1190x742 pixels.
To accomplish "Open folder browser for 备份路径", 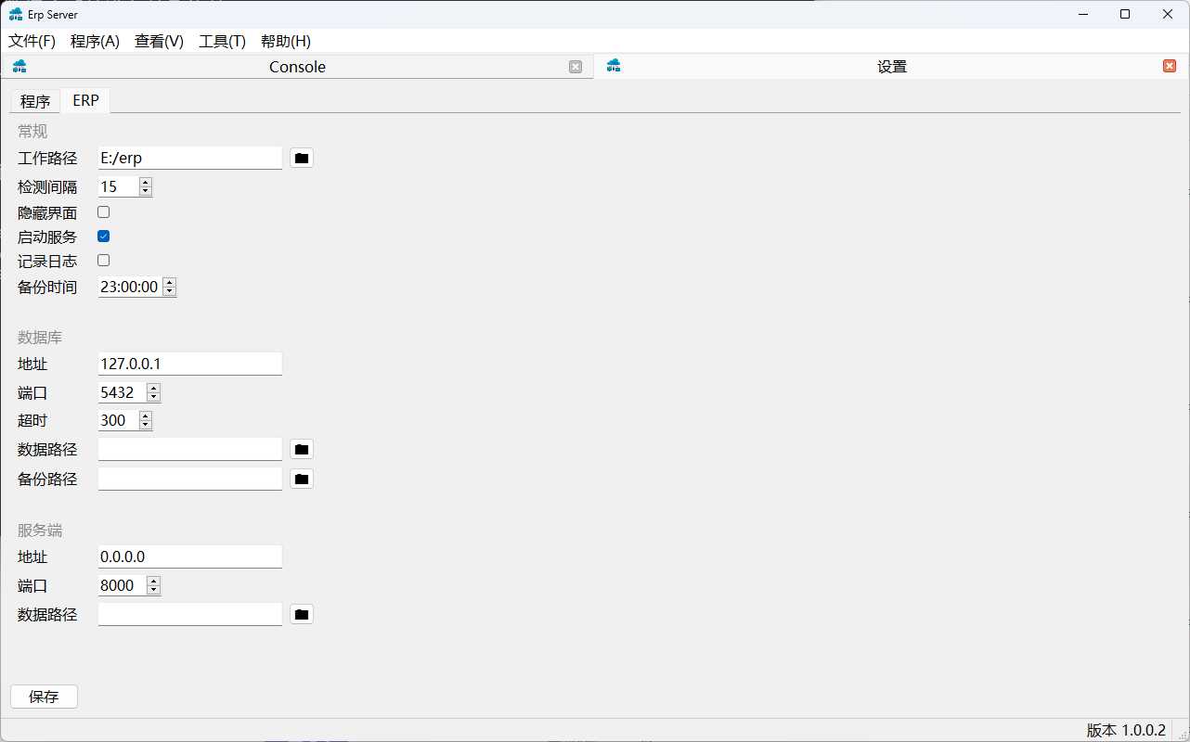I will click(x=301, y=480).
